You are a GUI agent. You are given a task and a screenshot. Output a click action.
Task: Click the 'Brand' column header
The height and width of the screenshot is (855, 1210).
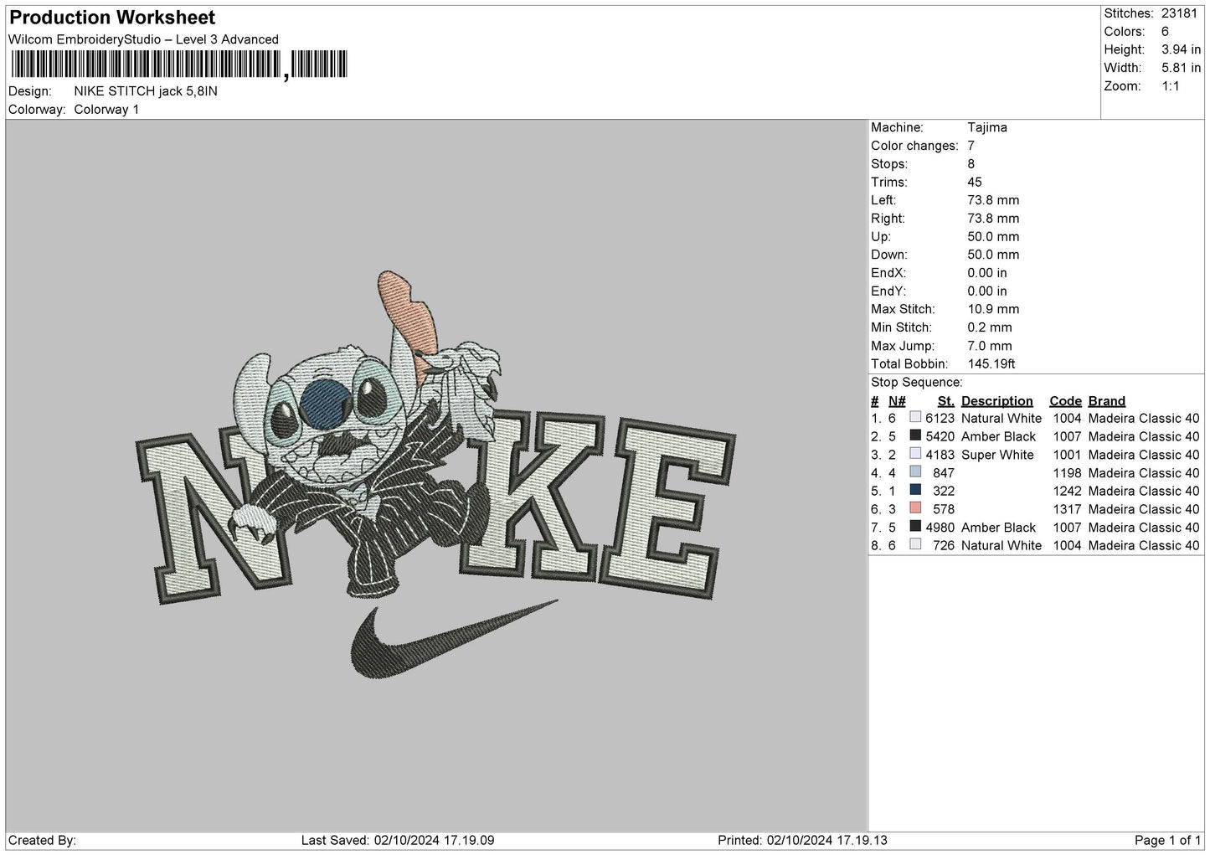click(1107, 401)
